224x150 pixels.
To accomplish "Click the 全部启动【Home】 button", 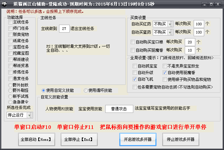I will click(37, 139).
